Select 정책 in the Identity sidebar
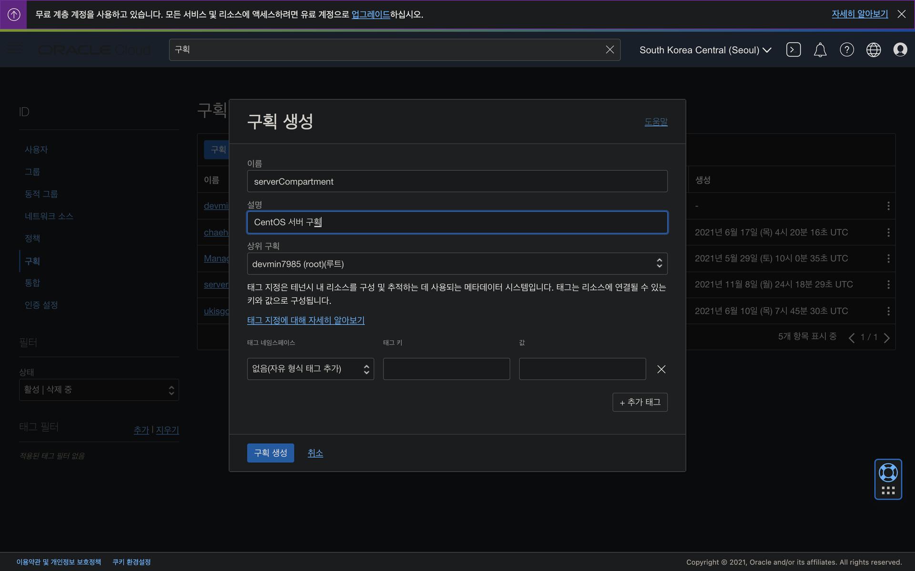 coord(32,238)
